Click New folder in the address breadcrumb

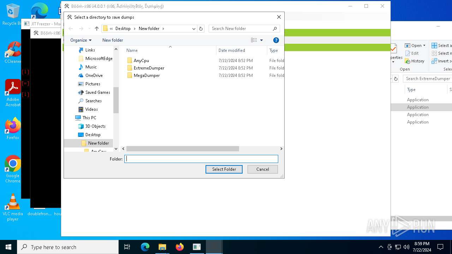pos(149,29)
